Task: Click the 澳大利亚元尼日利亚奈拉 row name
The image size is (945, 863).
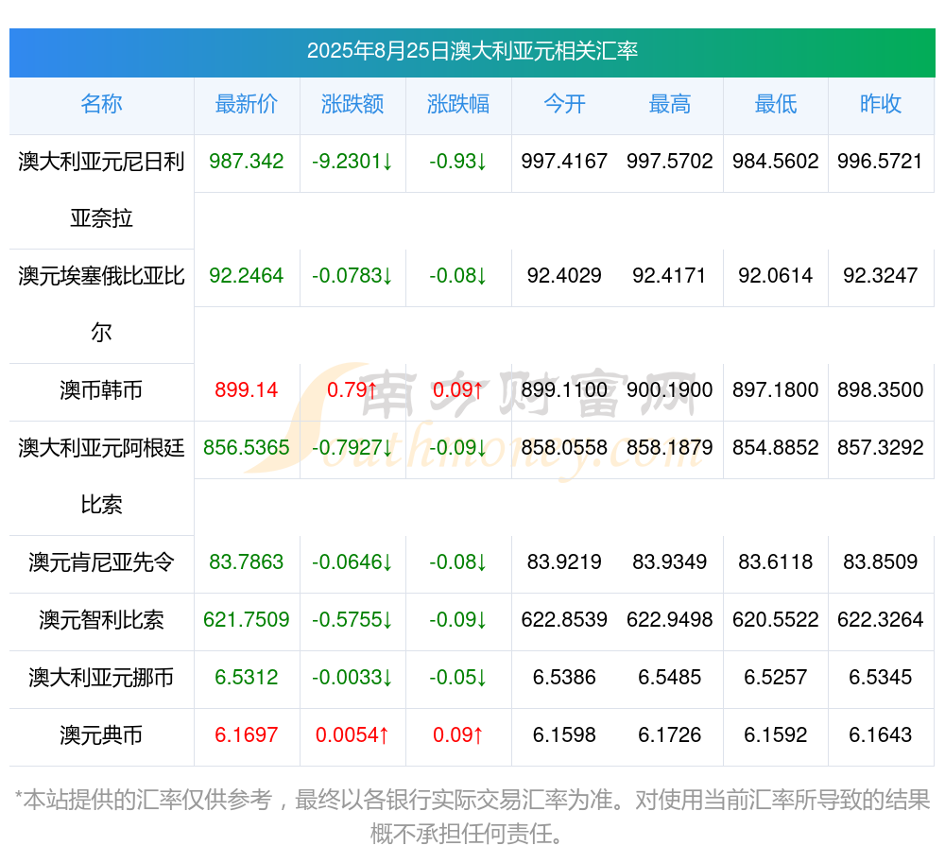Action: tap(101, 190)
